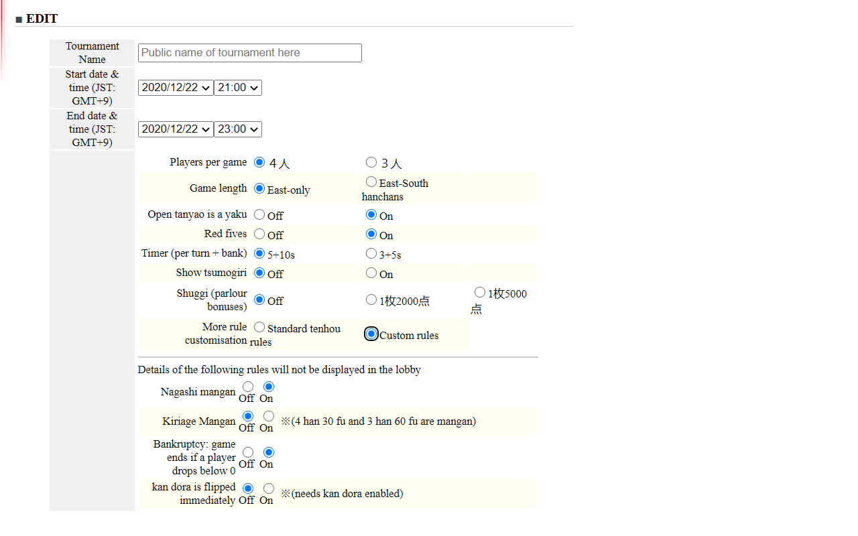Turn off Open tanyao yaku
858x536 pixels.
click(x=259, y=214)
